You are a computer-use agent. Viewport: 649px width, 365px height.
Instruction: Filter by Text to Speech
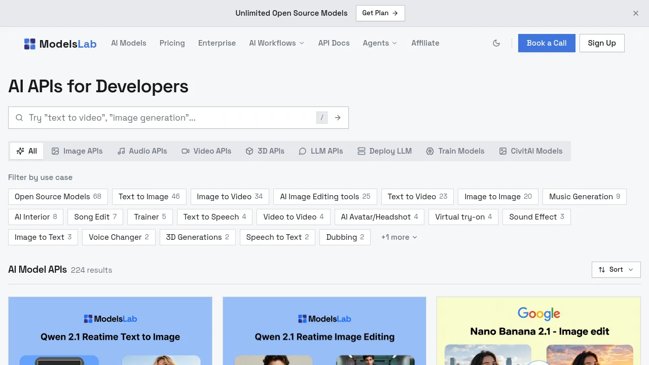[x=215, y=217]
